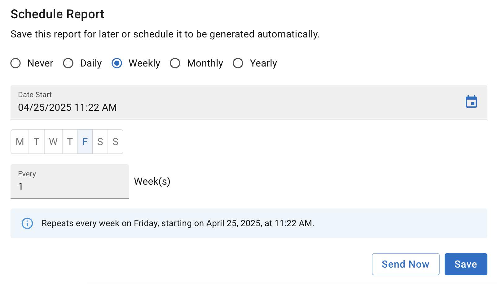The width and height of the screenshot is (497, 284).
Task: Toggle Sunday in the weekday selector
Action: point(115,142)
